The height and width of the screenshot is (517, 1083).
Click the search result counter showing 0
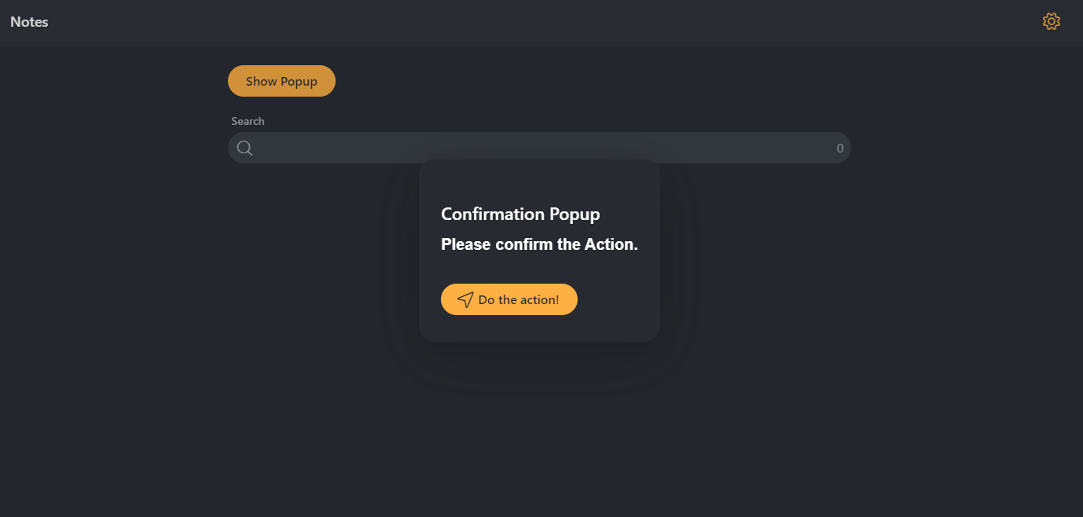point(839,148)
